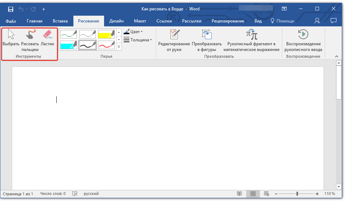Click the русский language indicator
This screenshot has width=345, height=201.
point(91,194)
